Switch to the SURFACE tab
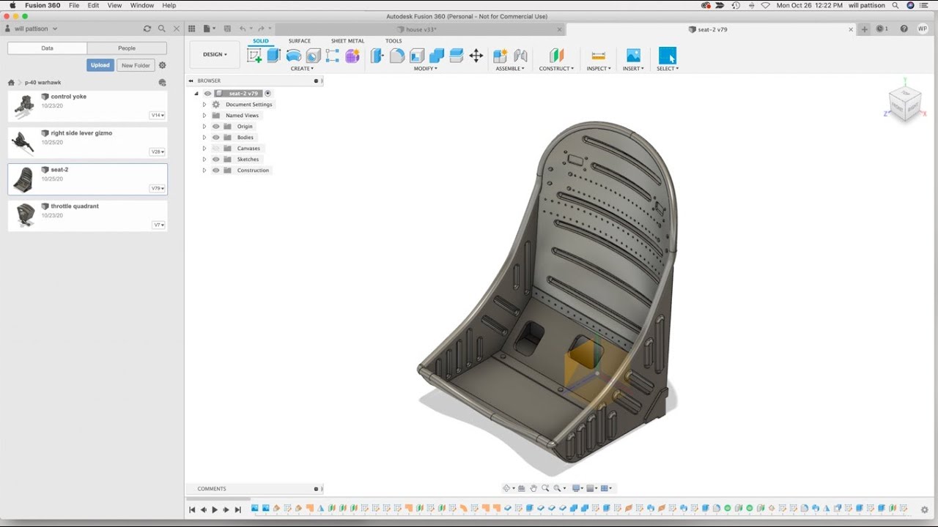This screenshot has width=938, height=527. (x=300, y=41)
